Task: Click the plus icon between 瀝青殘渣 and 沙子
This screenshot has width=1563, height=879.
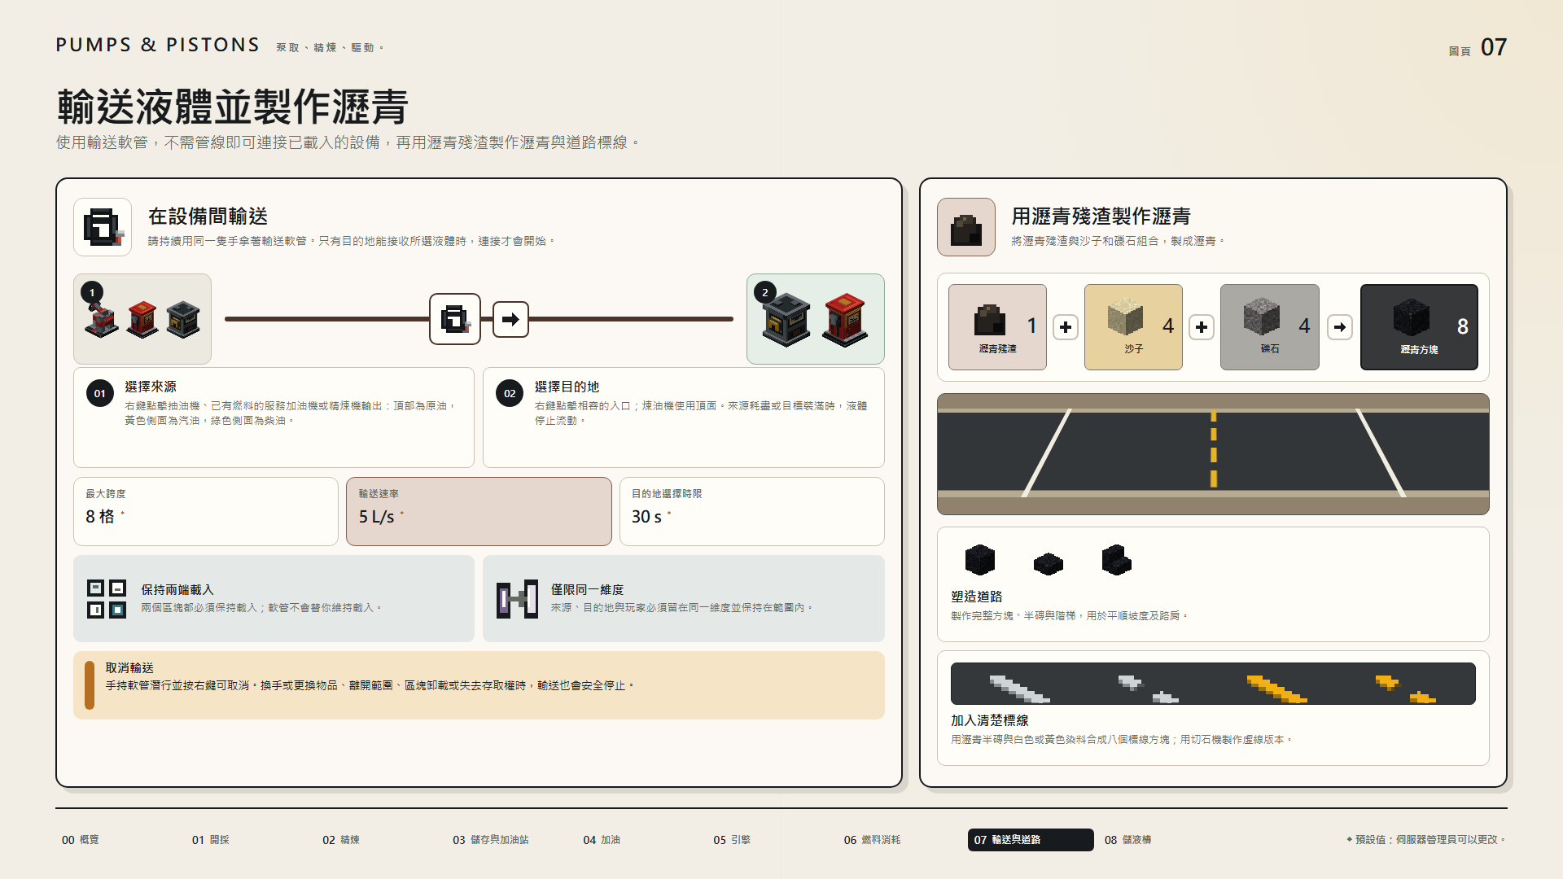Action: click(1066, 327)
